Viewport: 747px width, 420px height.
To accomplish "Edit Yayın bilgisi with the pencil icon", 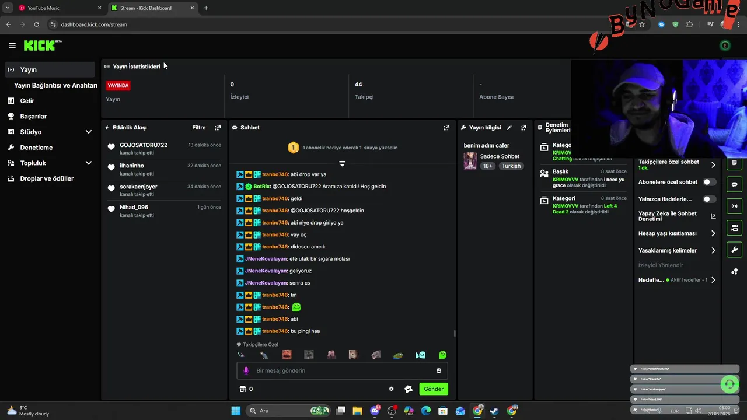I will coord(509,128).
